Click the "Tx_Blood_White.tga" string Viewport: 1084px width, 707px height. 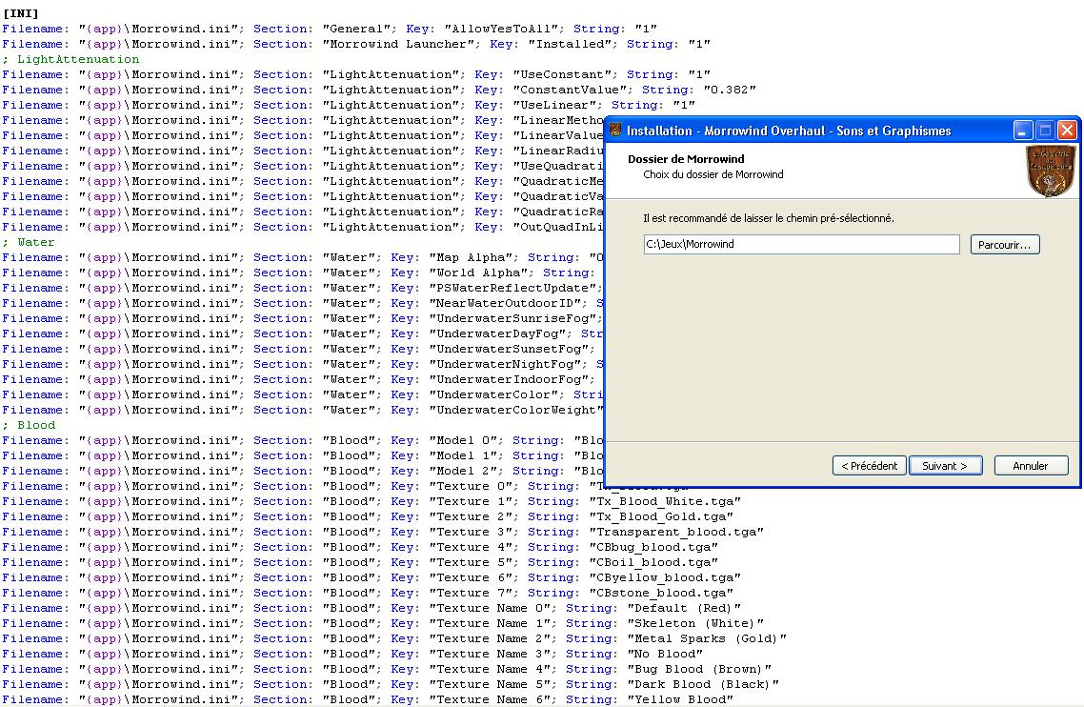[664, 501]
